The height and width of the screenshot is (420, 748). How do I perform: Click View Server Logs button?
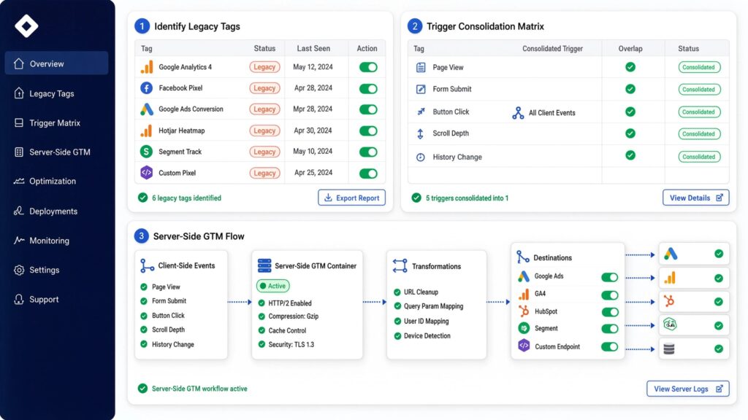pos(688,389)
